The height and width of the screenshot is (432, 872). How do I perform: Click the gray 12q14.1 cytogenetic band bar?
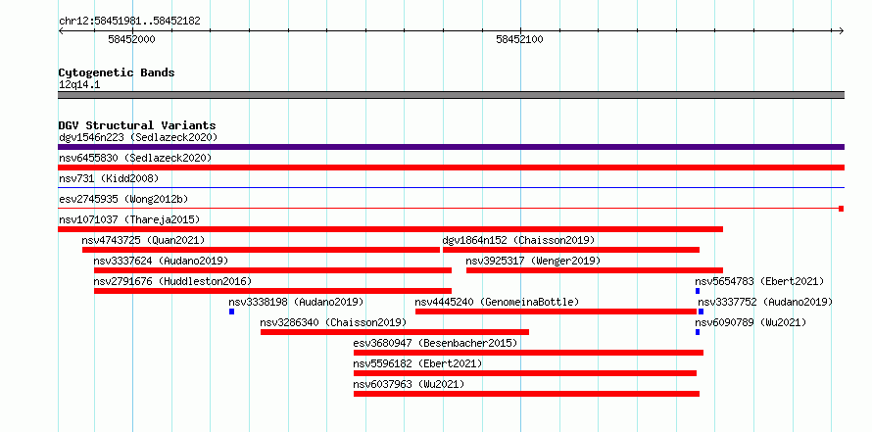[x=451, y=95]
